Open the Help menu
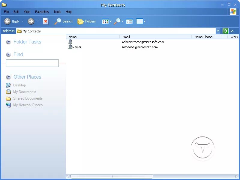The image size is (240, 180). coord(69,12)
